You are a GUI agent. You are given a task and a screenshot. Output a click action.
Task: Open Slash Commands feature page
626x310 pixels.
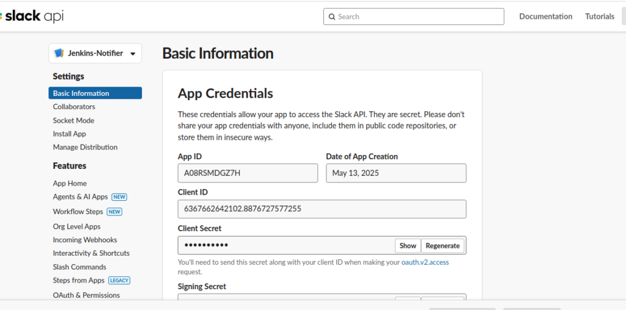coord(79,267)
